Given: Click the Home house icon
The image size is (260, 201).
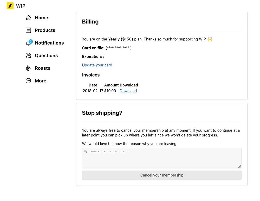Looking at the screenshot, I should [28, 18].
